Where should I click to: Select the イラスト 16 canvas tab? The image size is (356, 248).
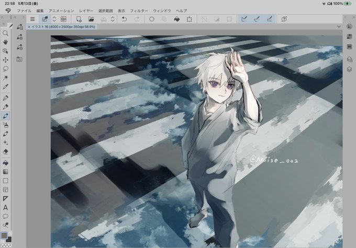pyautogui.click(x=61, y=27)
